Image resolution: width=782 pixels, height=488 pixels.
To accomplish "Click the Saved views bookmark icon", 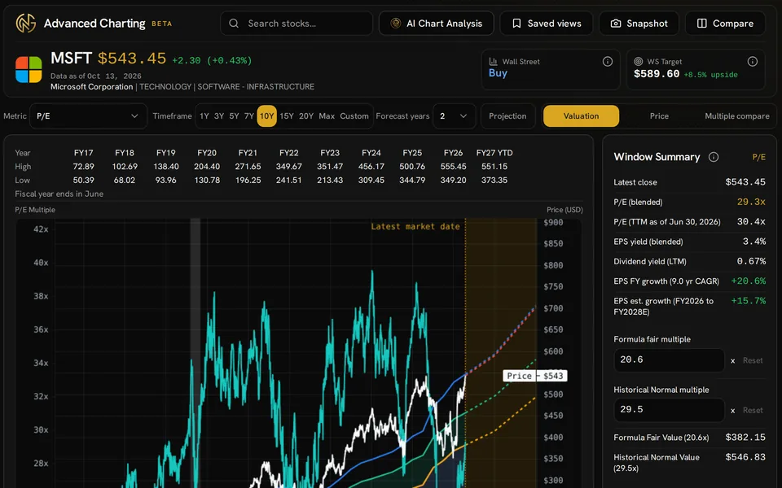I will (516, 24).
